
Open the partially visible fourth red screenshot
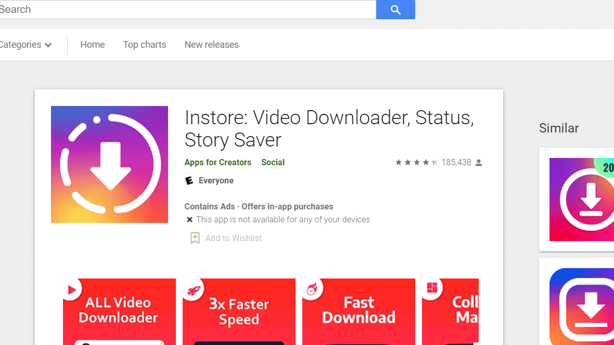(450, 312)
